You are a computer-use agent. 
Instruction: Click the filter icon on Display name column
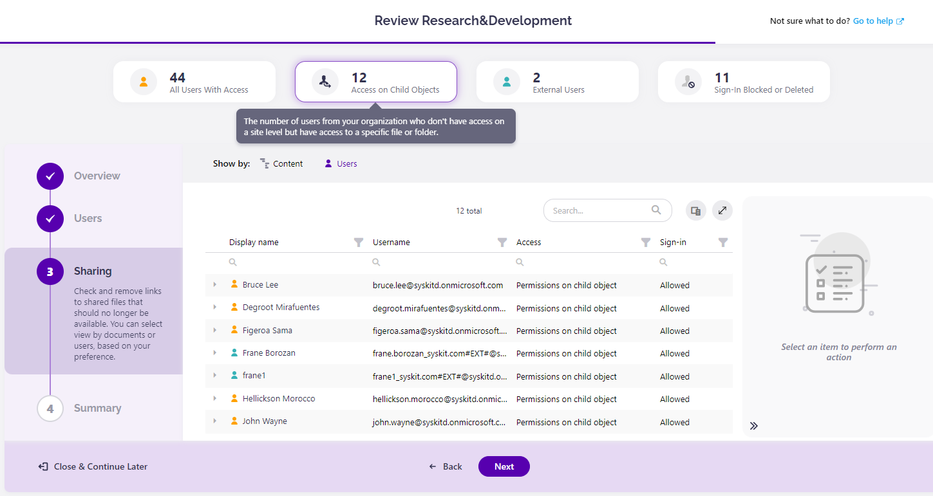coord(359,243)
